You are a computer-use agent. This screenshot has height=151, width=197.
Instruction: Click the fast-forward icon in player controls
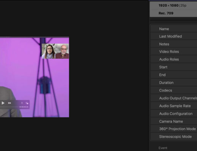coord(9,103)
